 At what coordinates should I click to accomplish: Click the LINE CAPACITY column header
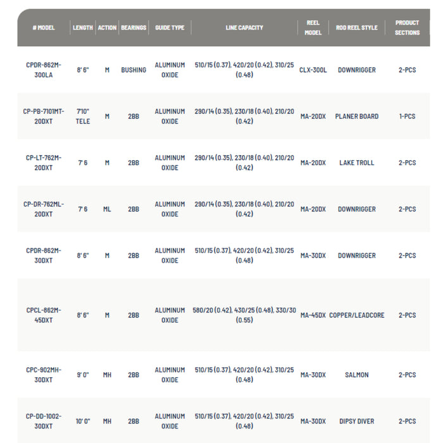[244, 28]
